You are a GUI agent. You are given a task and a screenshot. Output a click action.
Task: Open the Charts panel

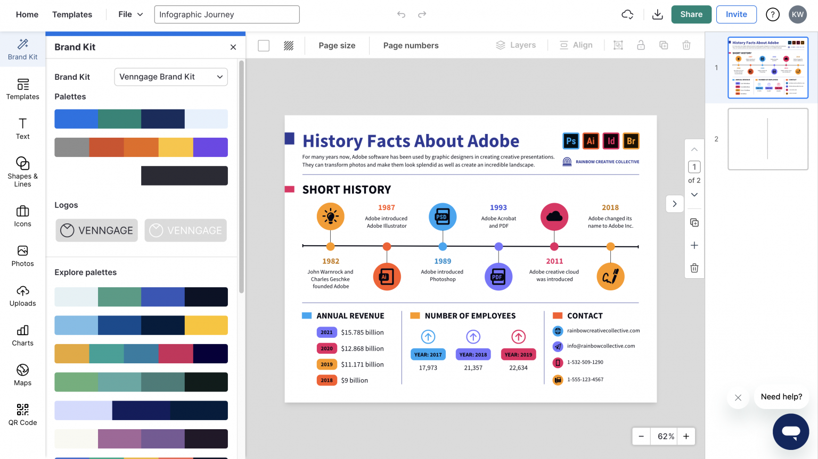coord(22,336)
